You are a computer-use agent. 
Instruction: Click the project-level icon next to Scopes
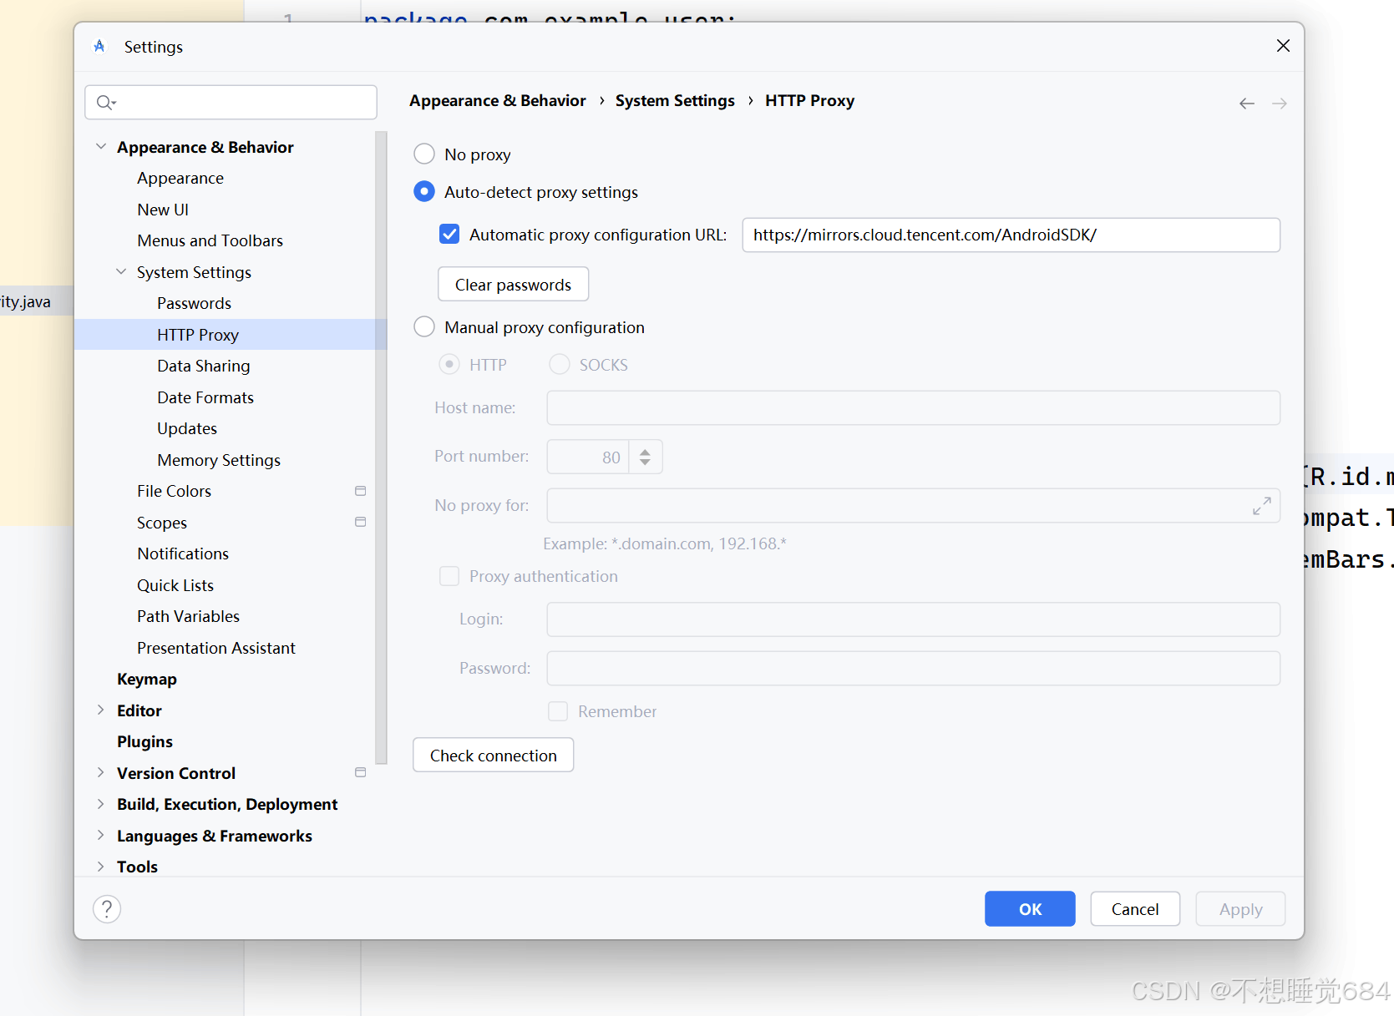coord(360,523)
